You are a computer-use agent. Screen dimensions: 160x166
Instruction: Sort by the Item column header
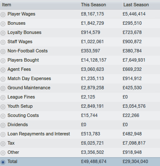pos(40,5)
